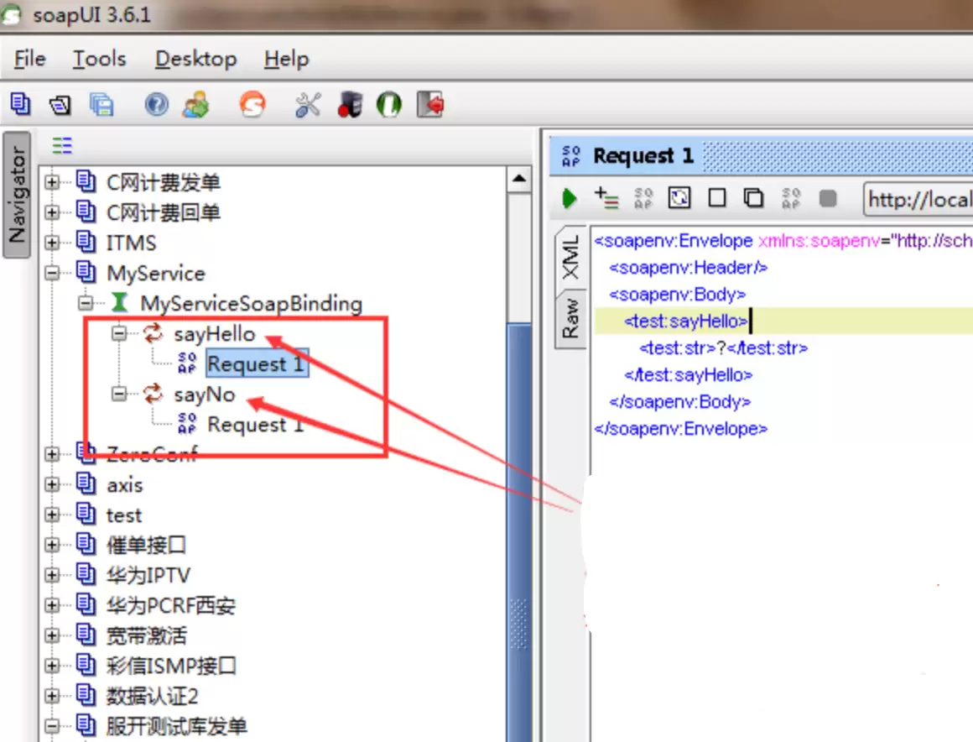The height and width of the screenshot is (742, 973).
Task: Click the greyed SOAP icon beside cancel
Action: [790, 199]
